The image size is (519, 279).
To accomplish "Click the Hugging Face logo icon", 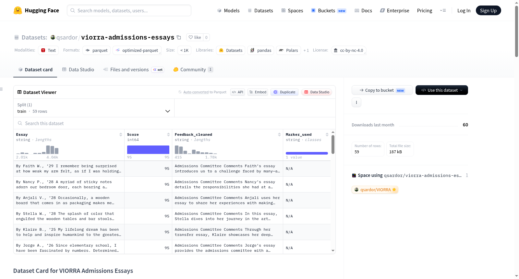I will coord(18,10).
